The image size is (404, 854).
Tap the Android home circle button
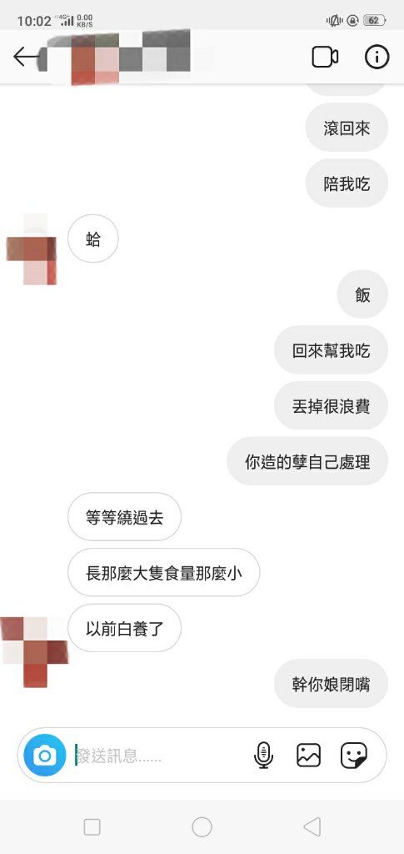pyautogui.click(x=202, y=827)
